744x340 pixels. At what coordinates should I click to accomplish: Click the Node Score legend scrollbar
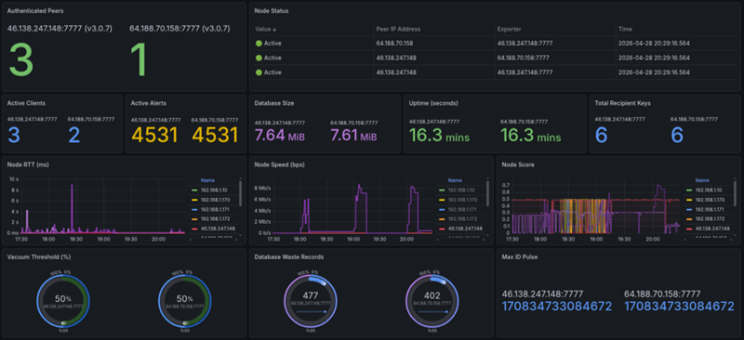pyautogui.click(x=735, y=193)
